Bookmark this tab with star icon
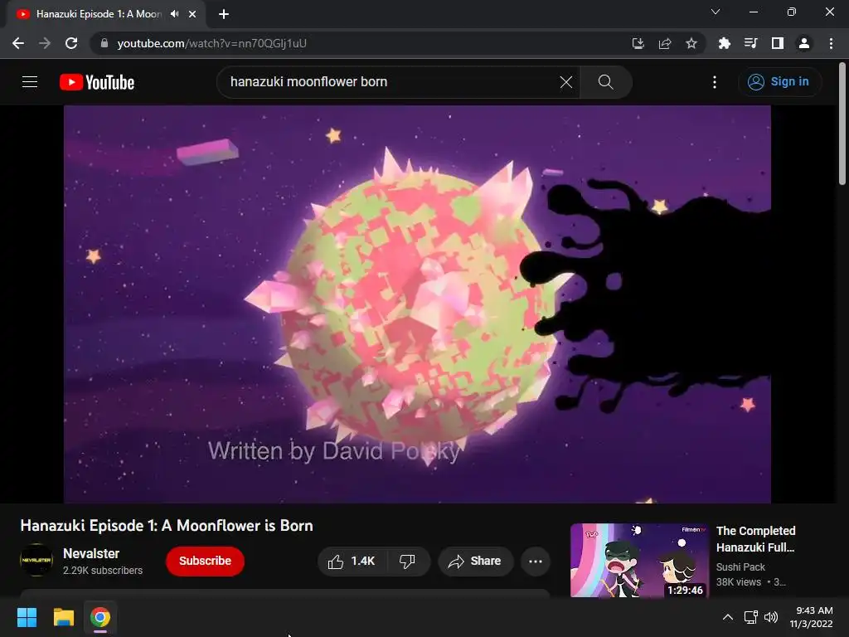The width and height of the screenshot is (849, 637). 691,43
